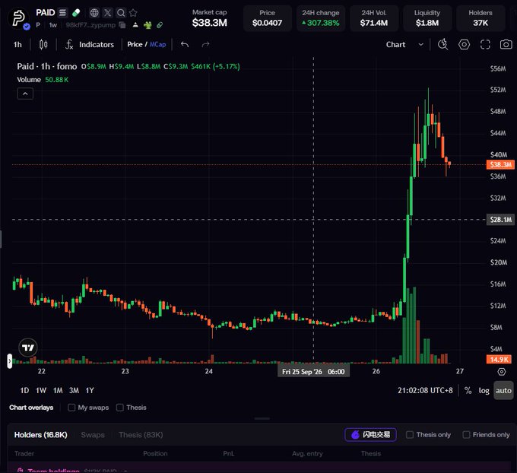Open chart settings hexagon icon

click(464, 44)
